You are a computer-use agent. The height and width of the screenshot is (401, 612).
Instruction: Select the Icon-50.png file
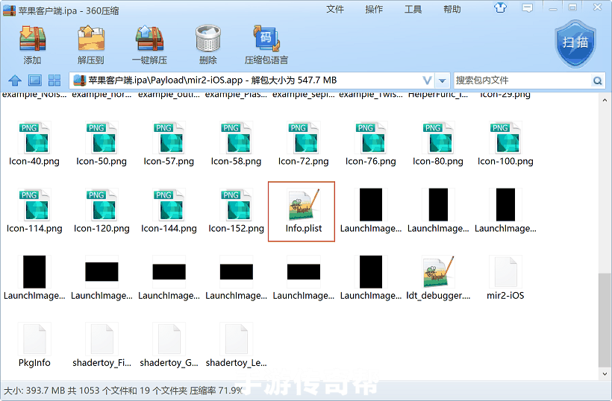[x=102, y=144]
